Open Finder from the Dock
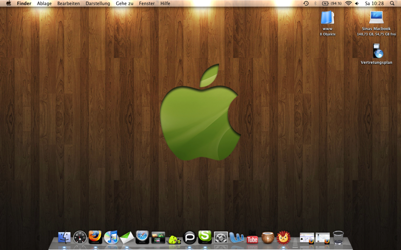Viewport: 401px width, 250px height. point(64,237)
